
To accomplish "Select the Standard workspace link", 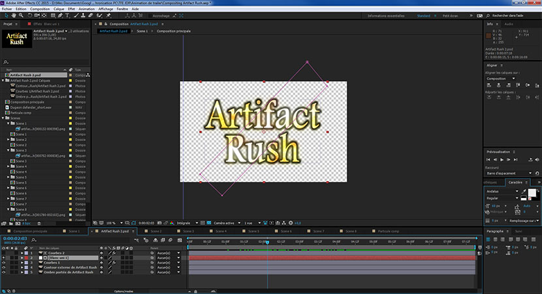I will (423, 16).
